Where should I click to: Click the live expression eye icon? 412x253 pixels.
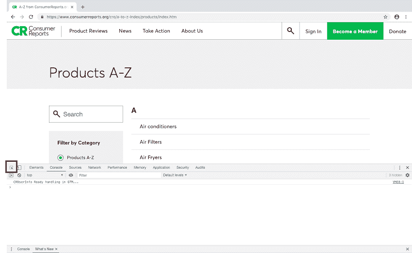[x=71, y=175]
